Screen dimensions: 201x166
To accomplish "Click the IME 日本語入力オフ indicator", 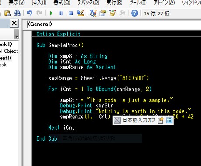I will (x=139, y=120).
